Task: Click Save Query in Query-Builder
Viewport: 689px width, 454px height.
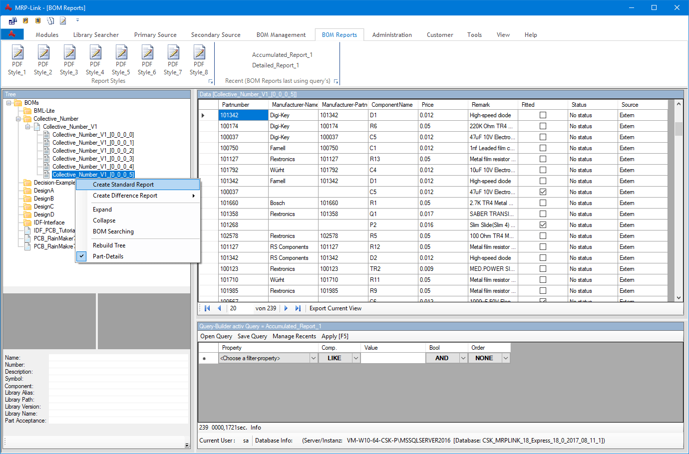Action: click(252, 336)
